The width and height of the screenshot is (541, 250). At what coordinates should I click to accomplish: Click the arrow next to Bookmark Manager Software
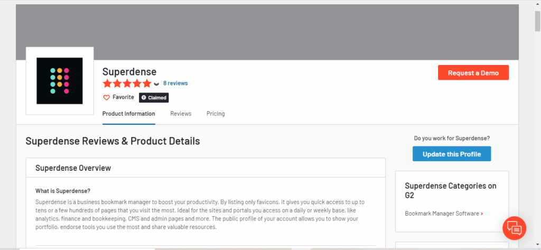pos(482,214)
